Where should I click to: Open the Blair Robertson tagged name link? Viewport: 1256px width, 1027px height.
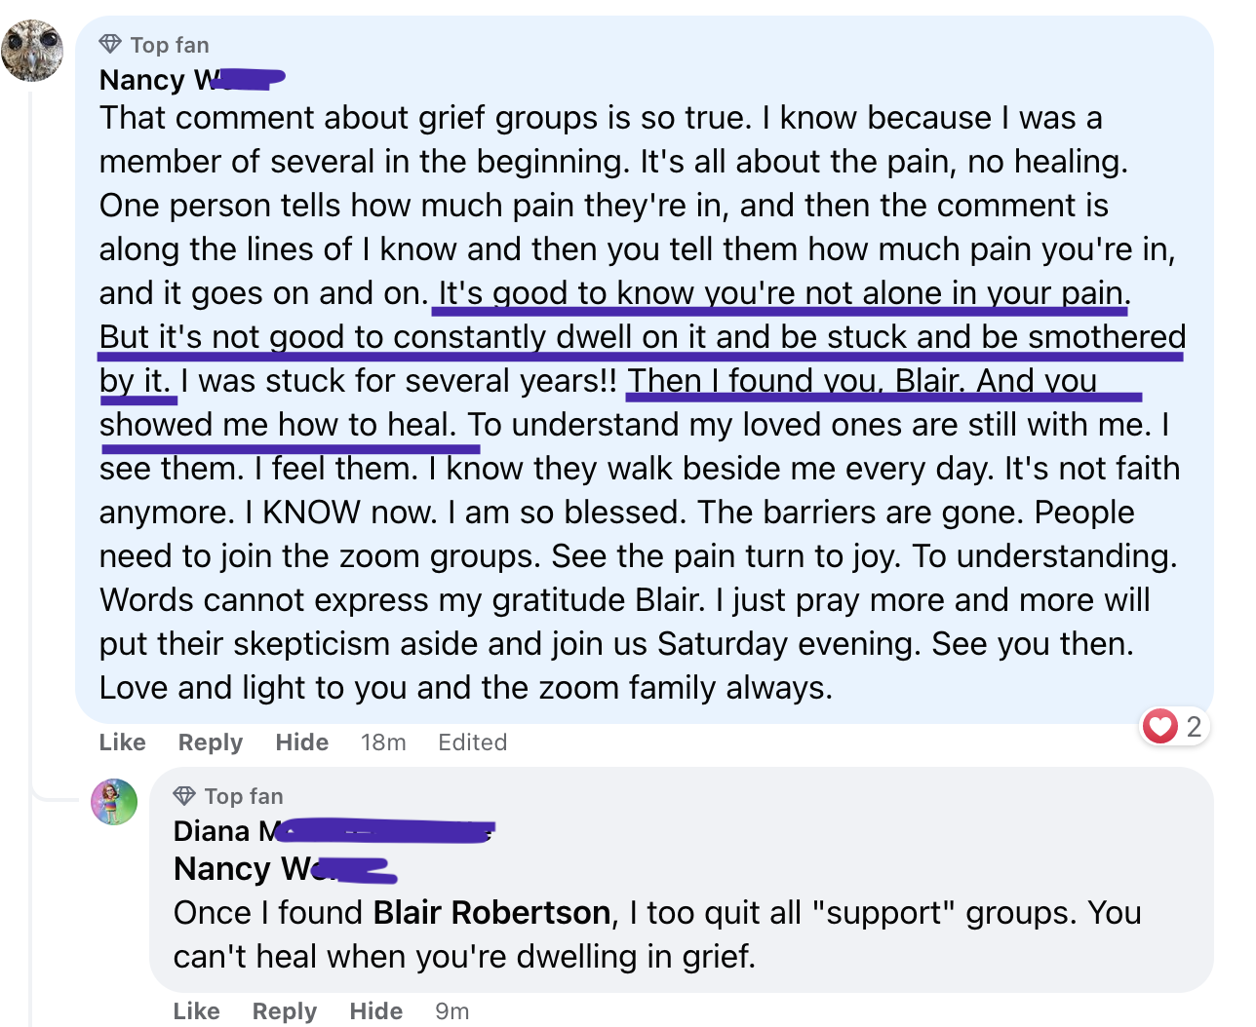[x=491, y=913]
